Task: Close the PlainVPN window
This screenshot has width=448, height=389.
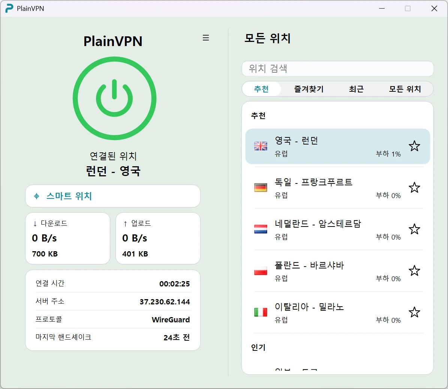Action: tap(434, 9)
